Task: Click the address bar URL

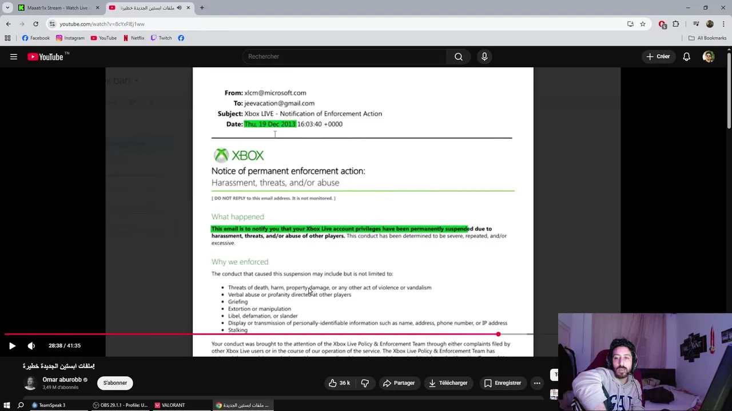Action: click(102, 24)
